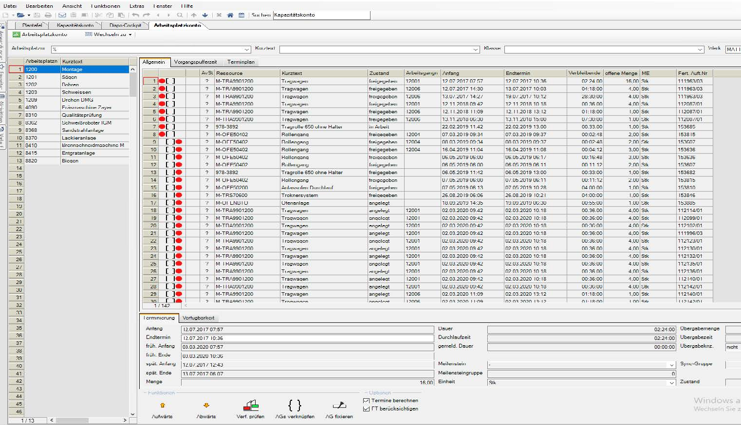Click the open folder toolbar icon

tap(20, 15)
